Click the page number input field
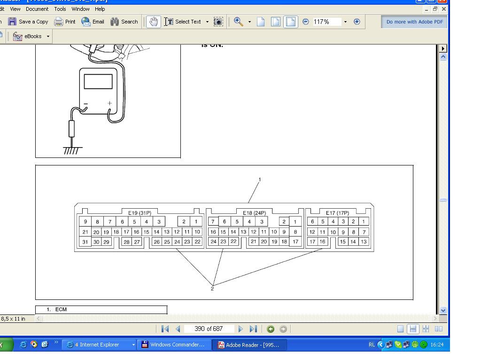Image resolution: width=481 pixels, height=361 pixels. 209,329
